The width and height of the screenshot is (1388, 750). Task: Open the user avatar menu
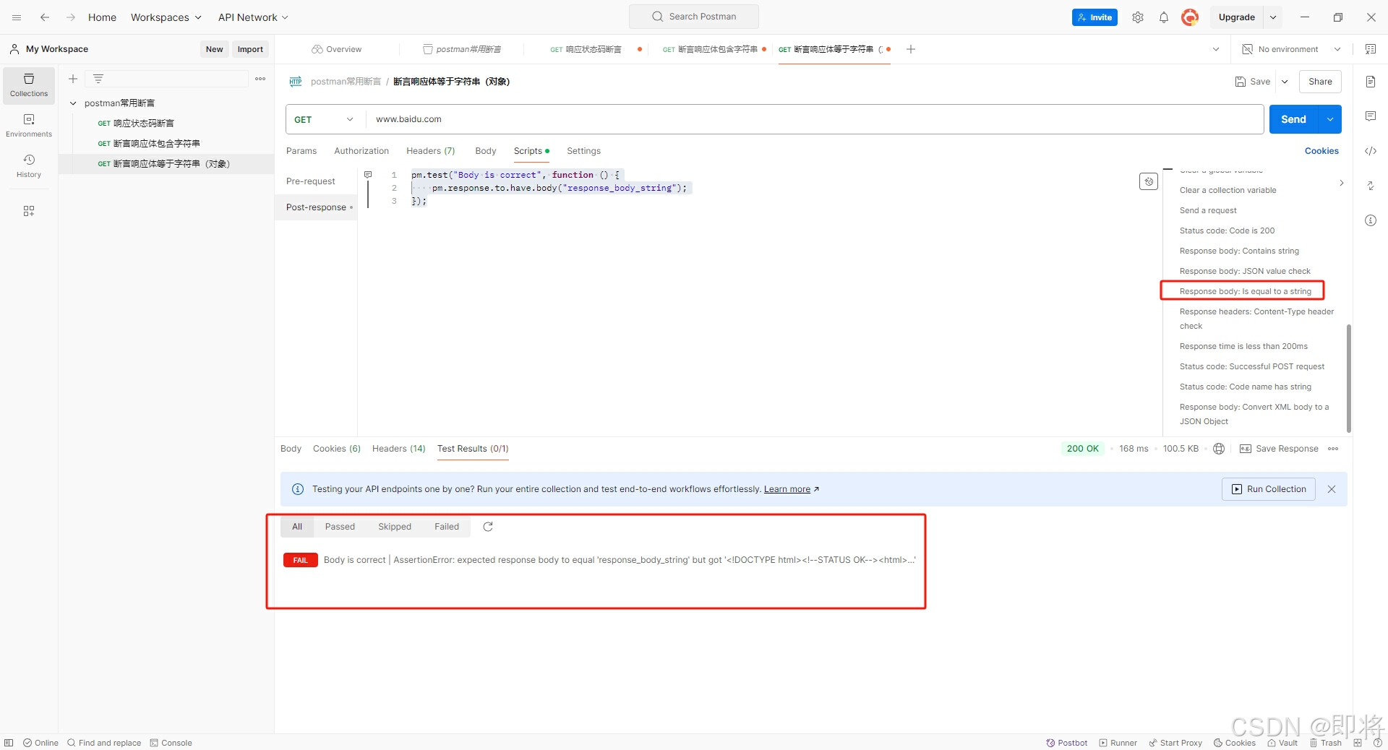click(x=1190, y=17)
